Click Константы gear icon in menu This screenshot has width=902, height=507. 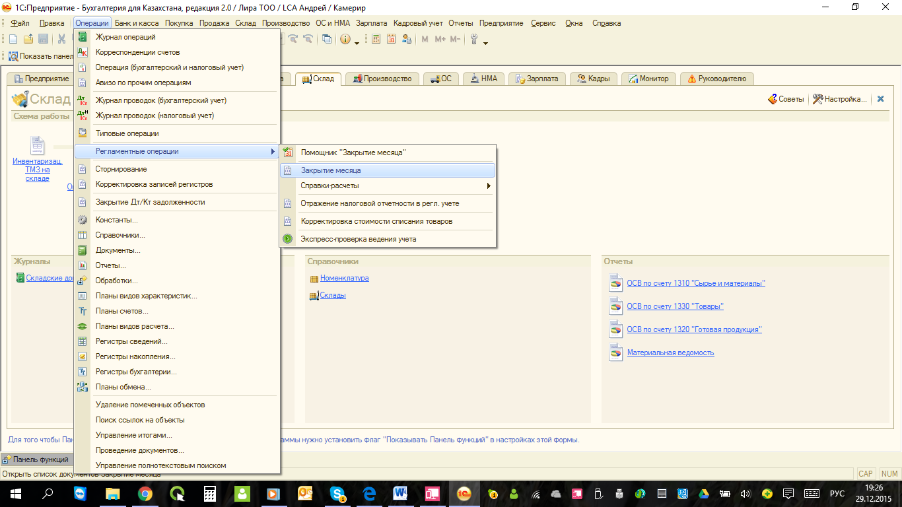83,220
